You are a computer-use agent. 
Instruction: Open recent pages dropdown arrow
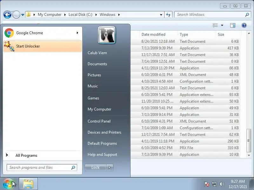coord(23,15)
